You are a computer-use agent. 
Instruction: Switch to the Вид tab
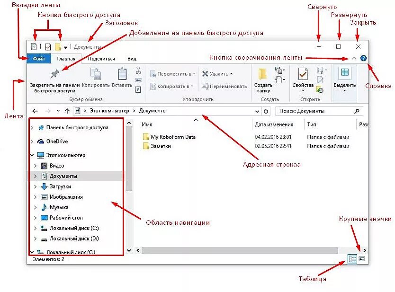pos(132,59)
